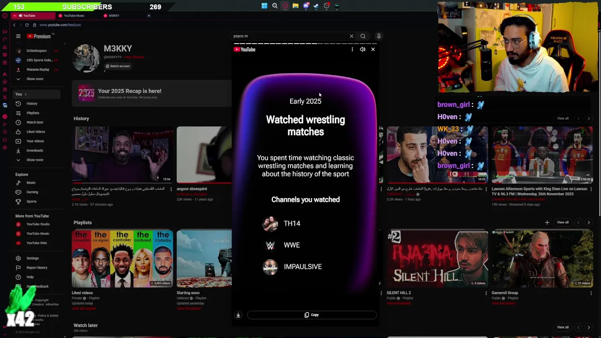
Task: Open Playlists in the sidebar
Action: click(32, 113)
